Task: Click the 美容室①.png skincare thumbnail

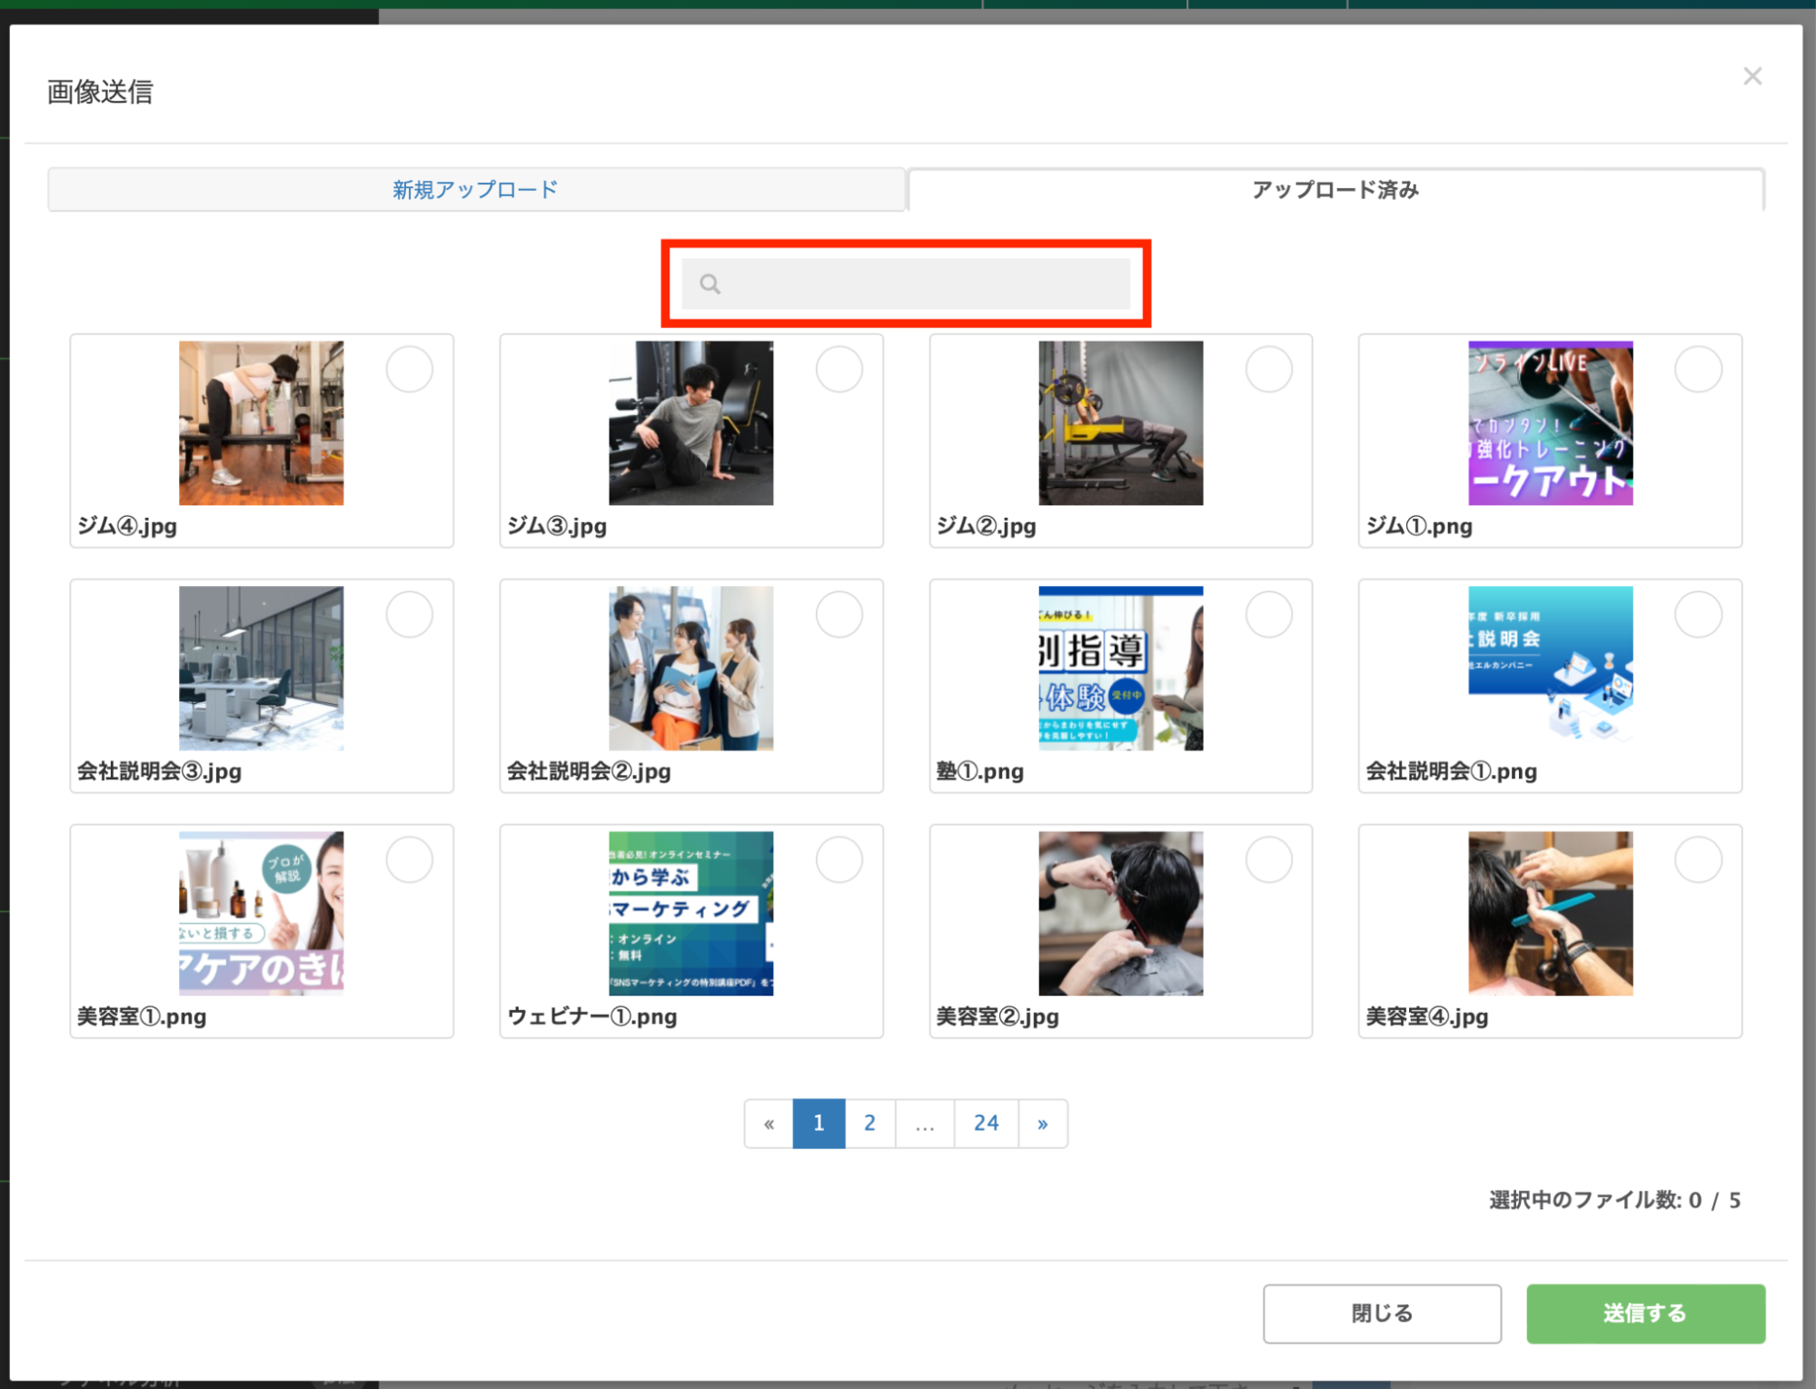Action: tap(261, 913)
